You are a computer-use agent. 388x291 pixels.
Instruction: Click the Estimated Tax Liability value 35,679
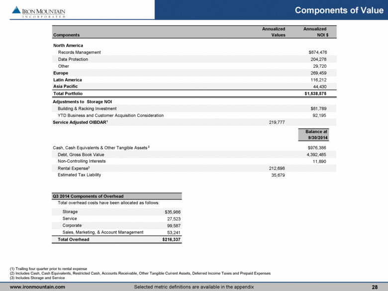pos(276,175)
